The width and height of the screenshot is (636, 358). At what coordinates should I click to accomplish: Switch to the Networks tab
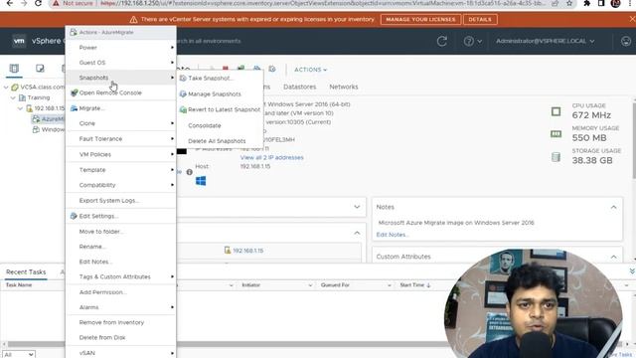(344, 87)
